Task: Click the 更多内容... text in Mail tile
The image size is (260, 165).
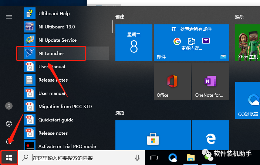Action: [x=192, y=48]
